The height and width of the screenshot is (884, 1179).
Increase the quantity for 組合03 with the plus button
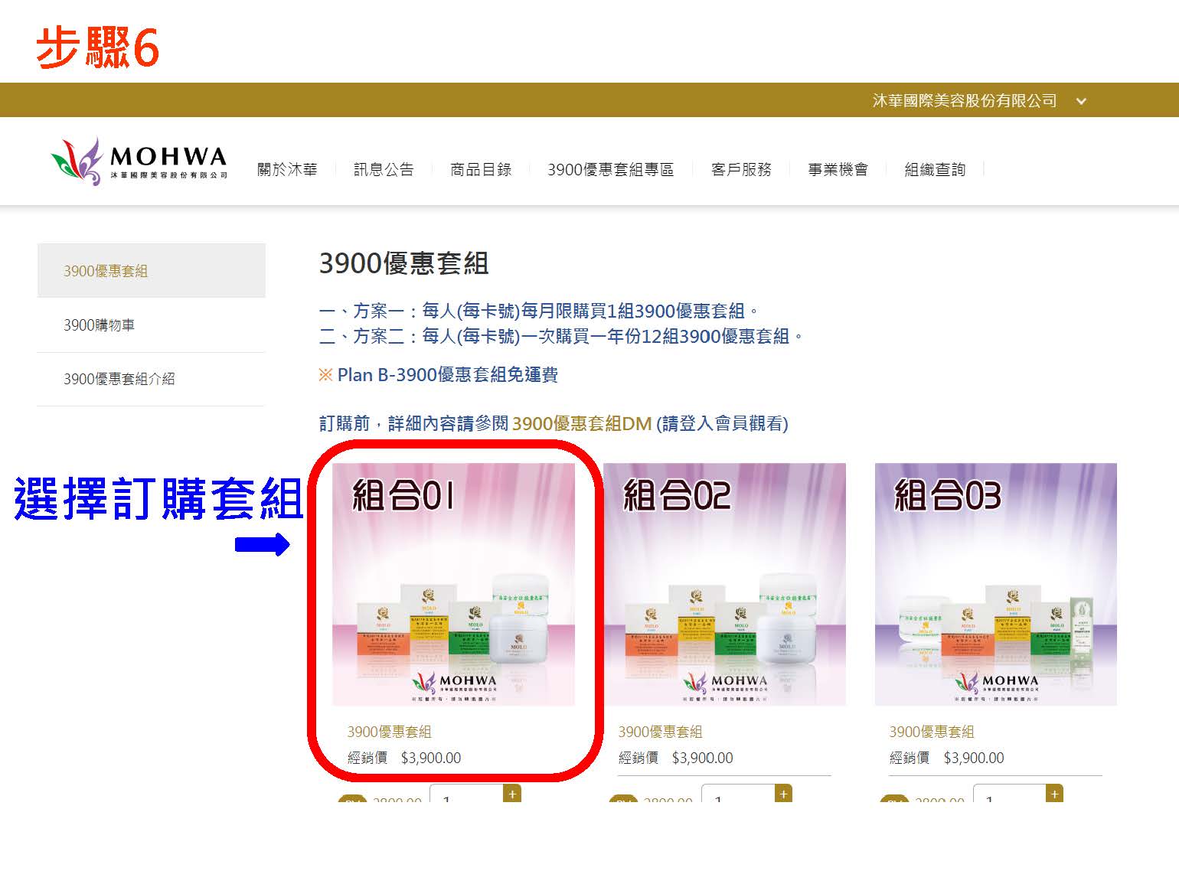pyautogui.click(x=1054, y=794)
